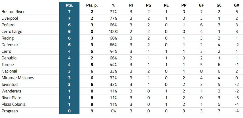Viewport: 243px width, 118px height.
Task: Open the Boston River team row
Action: 13,12
